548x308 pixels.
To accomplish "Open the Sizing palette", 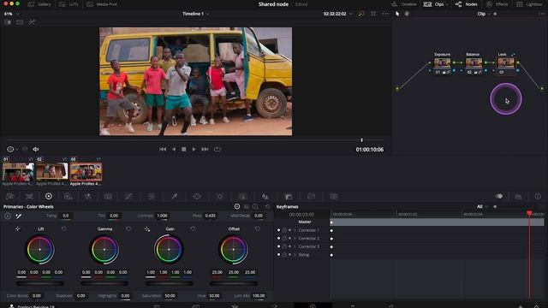I will [x=311, y=197].
